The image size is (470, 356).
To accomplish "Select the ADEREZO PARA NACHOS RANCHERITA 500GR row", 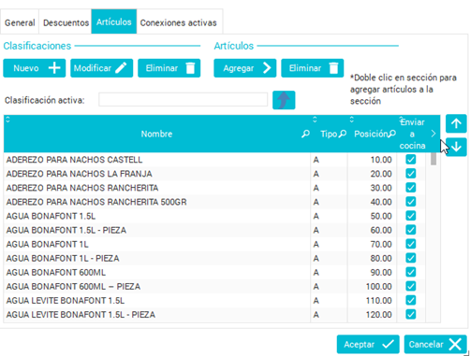I will tap(214, 202).
